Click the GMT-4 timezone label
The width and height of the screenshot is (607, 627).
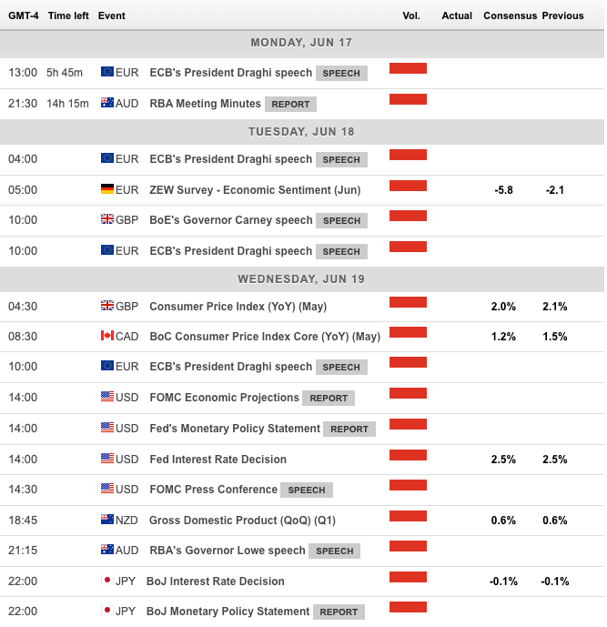22,15
